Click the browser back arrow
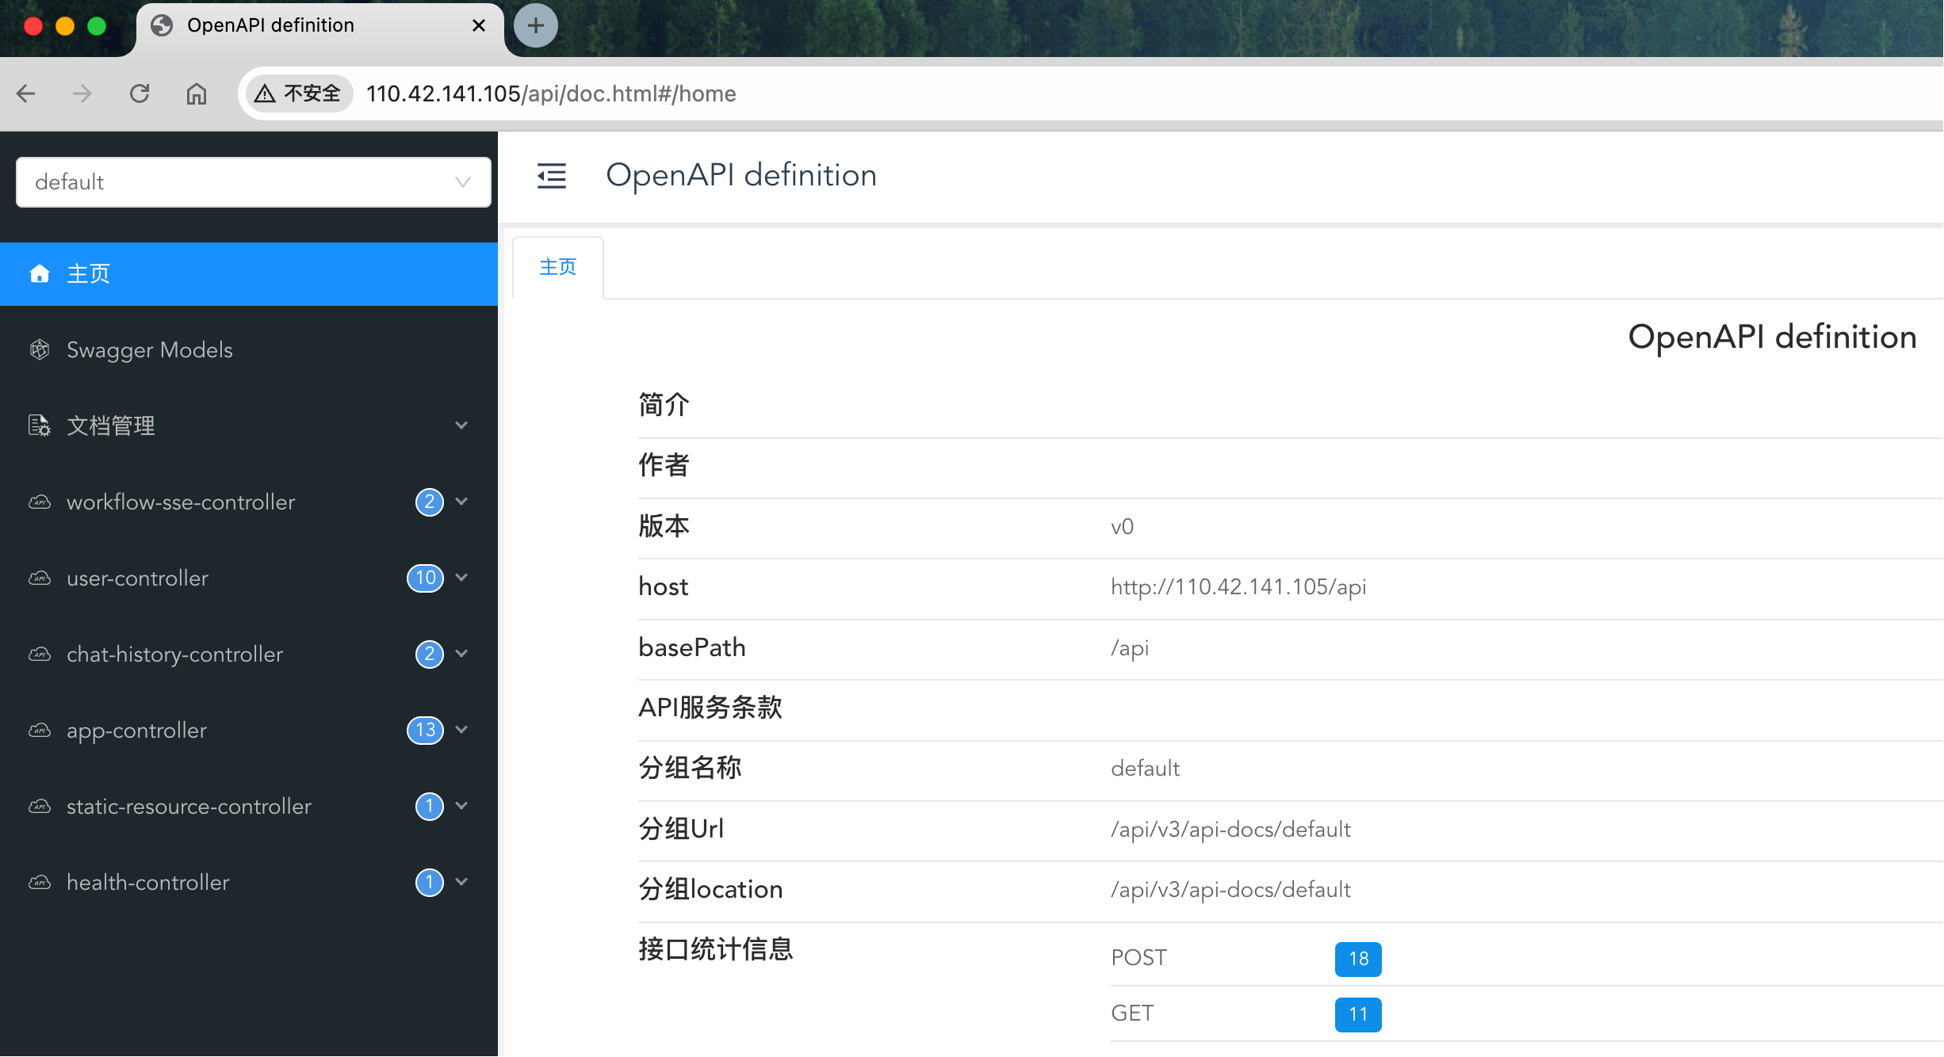 click(25, 93)
